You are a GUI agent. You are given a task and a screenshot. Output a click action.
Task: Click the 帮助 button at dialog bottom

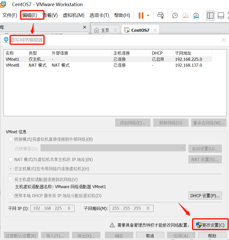(212, 236)
